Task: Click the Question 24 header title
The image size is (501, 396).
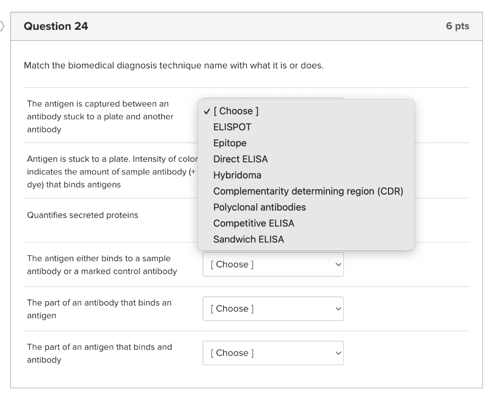Action: (x=57, y=26)
